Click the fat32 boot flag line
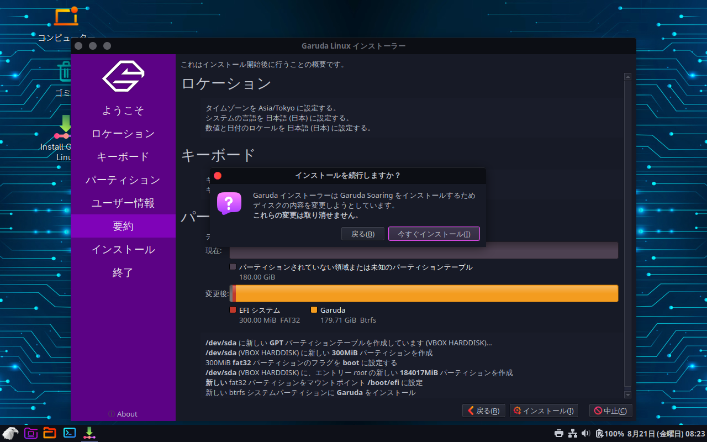This screenshot has width=707, height=442. 301,362
